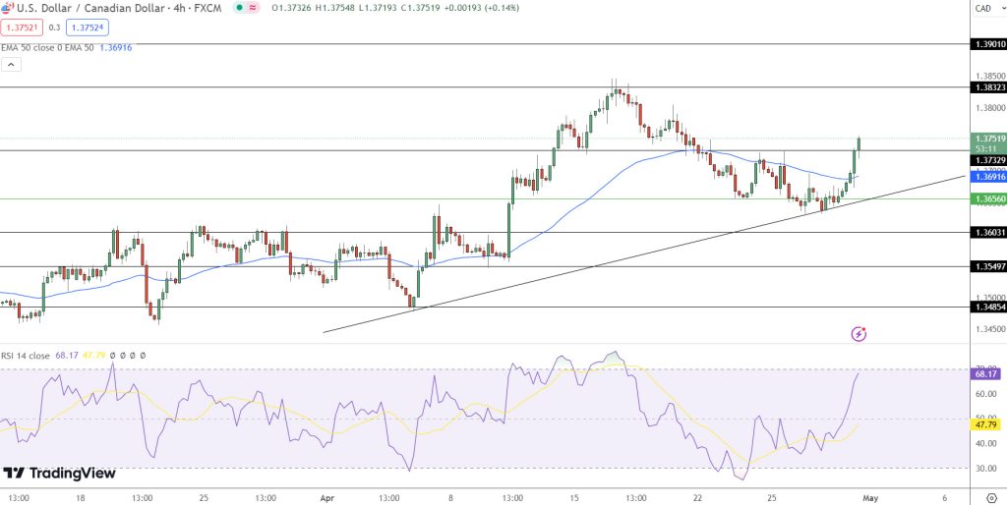Open chart settings gear icon at bottom right
The image size is (1007, 505).
pyautogui.click(x=991, y=498)
